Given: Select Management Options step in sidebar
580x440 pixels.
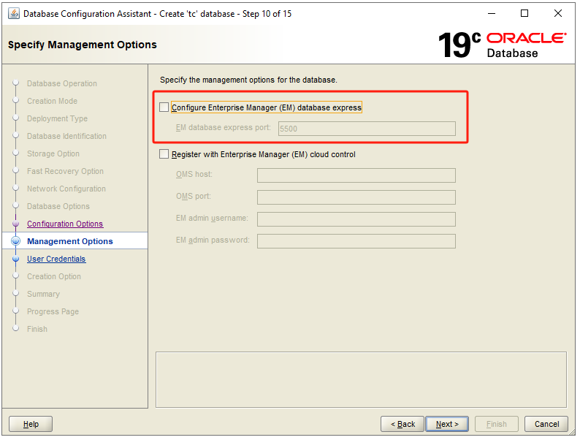Looking at the screenshot, I should pyautogui.click(x=70, y=241).
